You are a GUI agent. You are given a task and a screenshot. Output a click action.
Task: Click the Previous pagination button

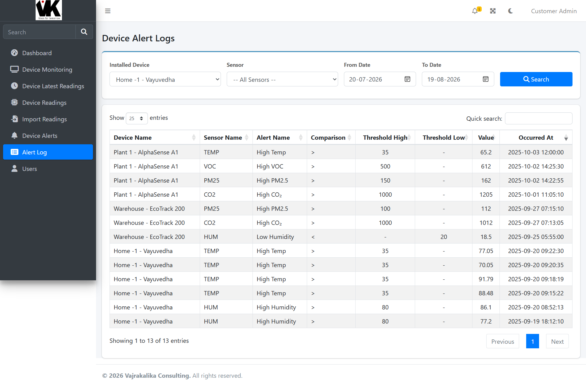pos(503,341)
